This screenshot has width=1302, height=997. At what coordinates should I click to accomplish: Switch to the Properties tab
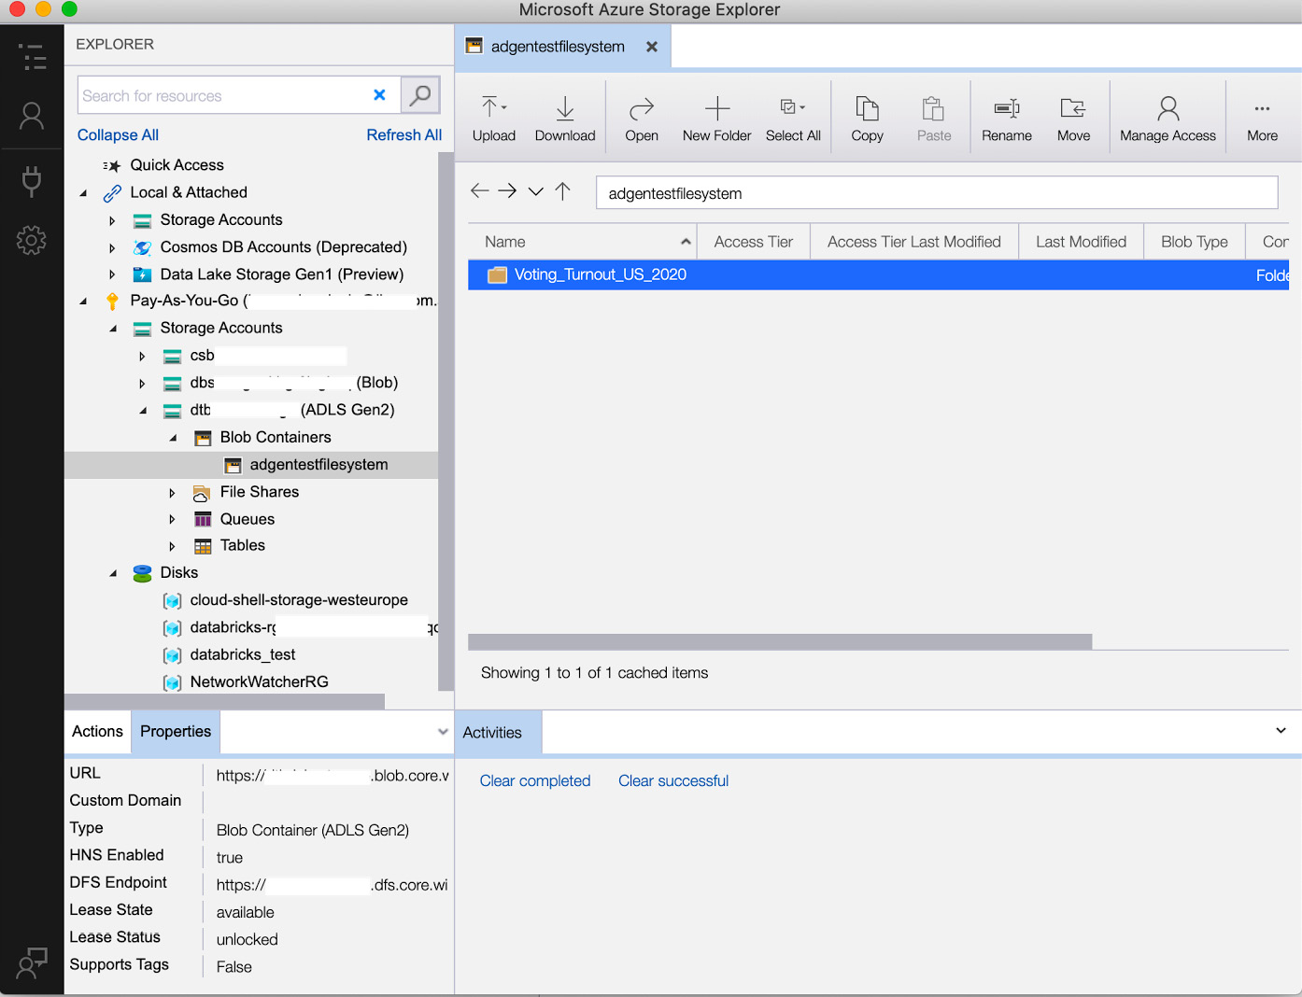click(176, 732)
